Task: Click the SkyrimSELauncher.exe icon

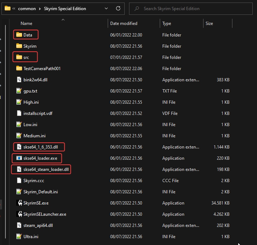Action: [x=19, y=214]
